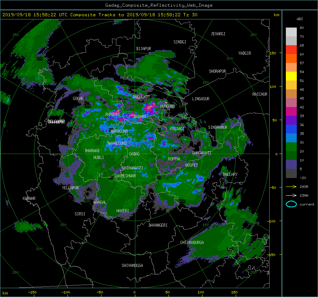Click the JEVARGI city label
Viewport: 318px width, 297px height.
pos(218,34)
